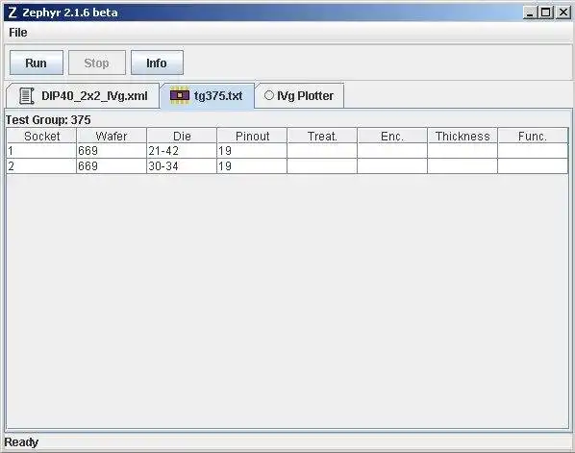Select pinout 19 cell in socket 2 row
Screen dimensions: 575x453
252,166
